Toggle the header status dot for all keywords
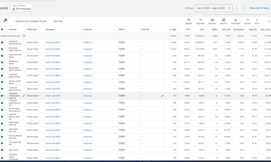Screen dimensions: 271x162 [x=2, y=29]
